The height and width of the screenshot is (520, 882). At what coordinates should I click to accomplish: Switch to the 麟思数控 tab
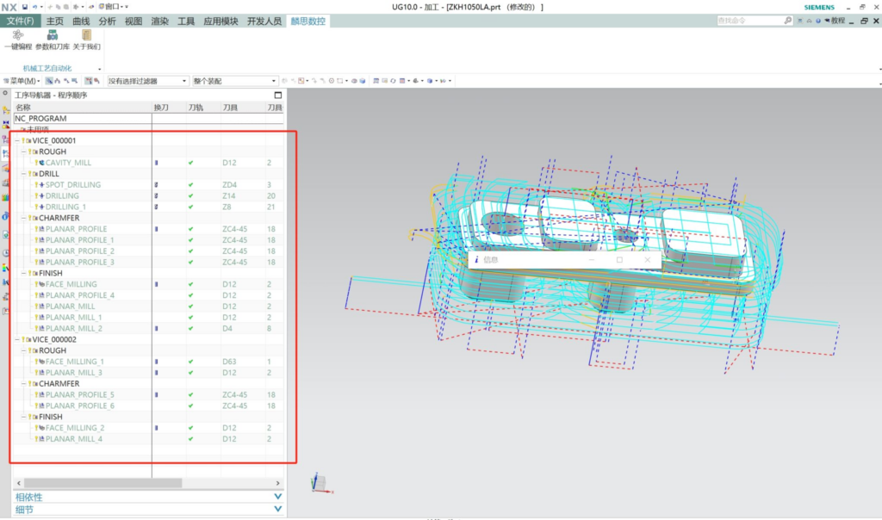click(x=307, y=22)
